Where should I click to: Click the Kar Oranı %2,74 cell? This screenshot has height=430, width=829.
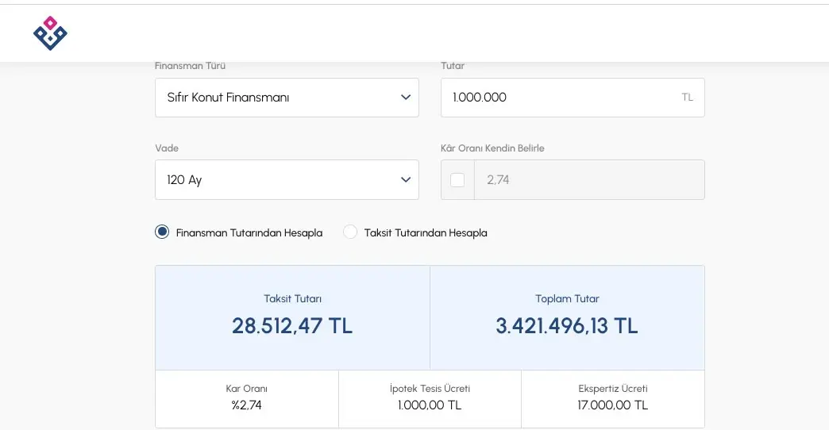(246, 397)
